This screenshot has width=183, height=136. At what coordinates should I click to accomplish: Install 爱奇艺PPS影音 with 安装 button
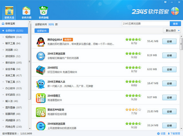(169, 111)
